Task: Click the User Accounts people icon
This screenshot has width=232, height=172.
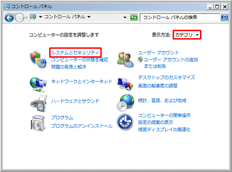Action: 125,60
